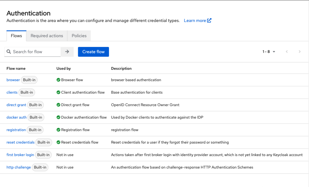The width and height of the screenshot is (309, 187).
Task: Go to previous page using left chevron
Action: tap(287, 52)
